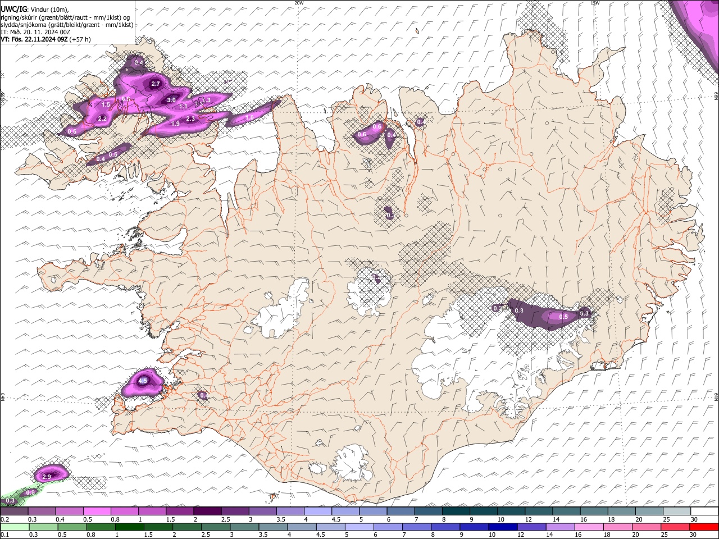Click the 4.5 precipitation value on the map

point(143,381)
